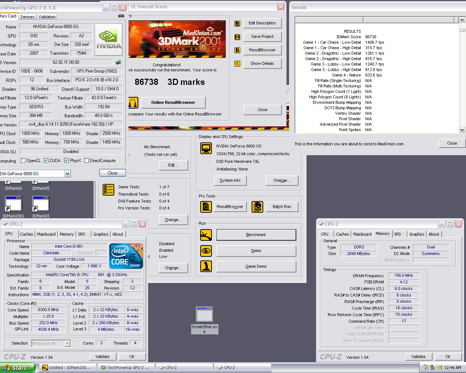Enable the OpenCL checkbox
This screenshot has width=466, height=373.
click(x=23, y=161)
